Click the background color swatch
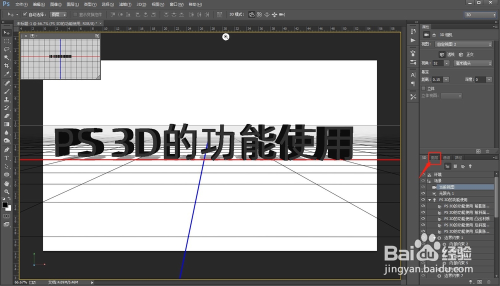 pyautogui.click(x=9, y=209)
